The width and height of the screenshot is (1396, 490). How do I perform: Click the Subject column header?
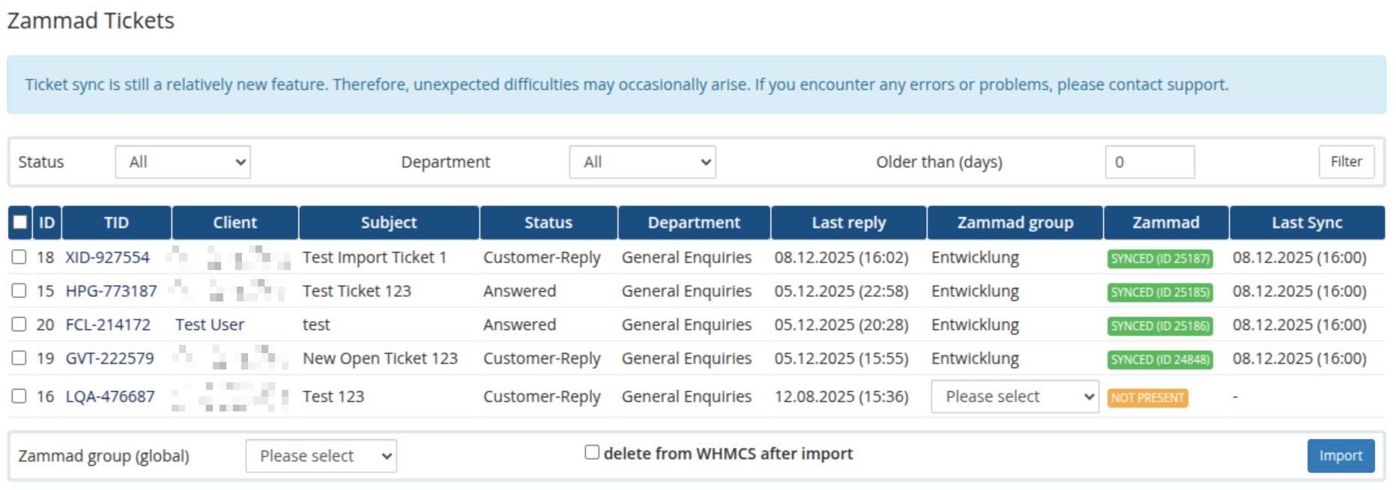[x=388, y=223]
